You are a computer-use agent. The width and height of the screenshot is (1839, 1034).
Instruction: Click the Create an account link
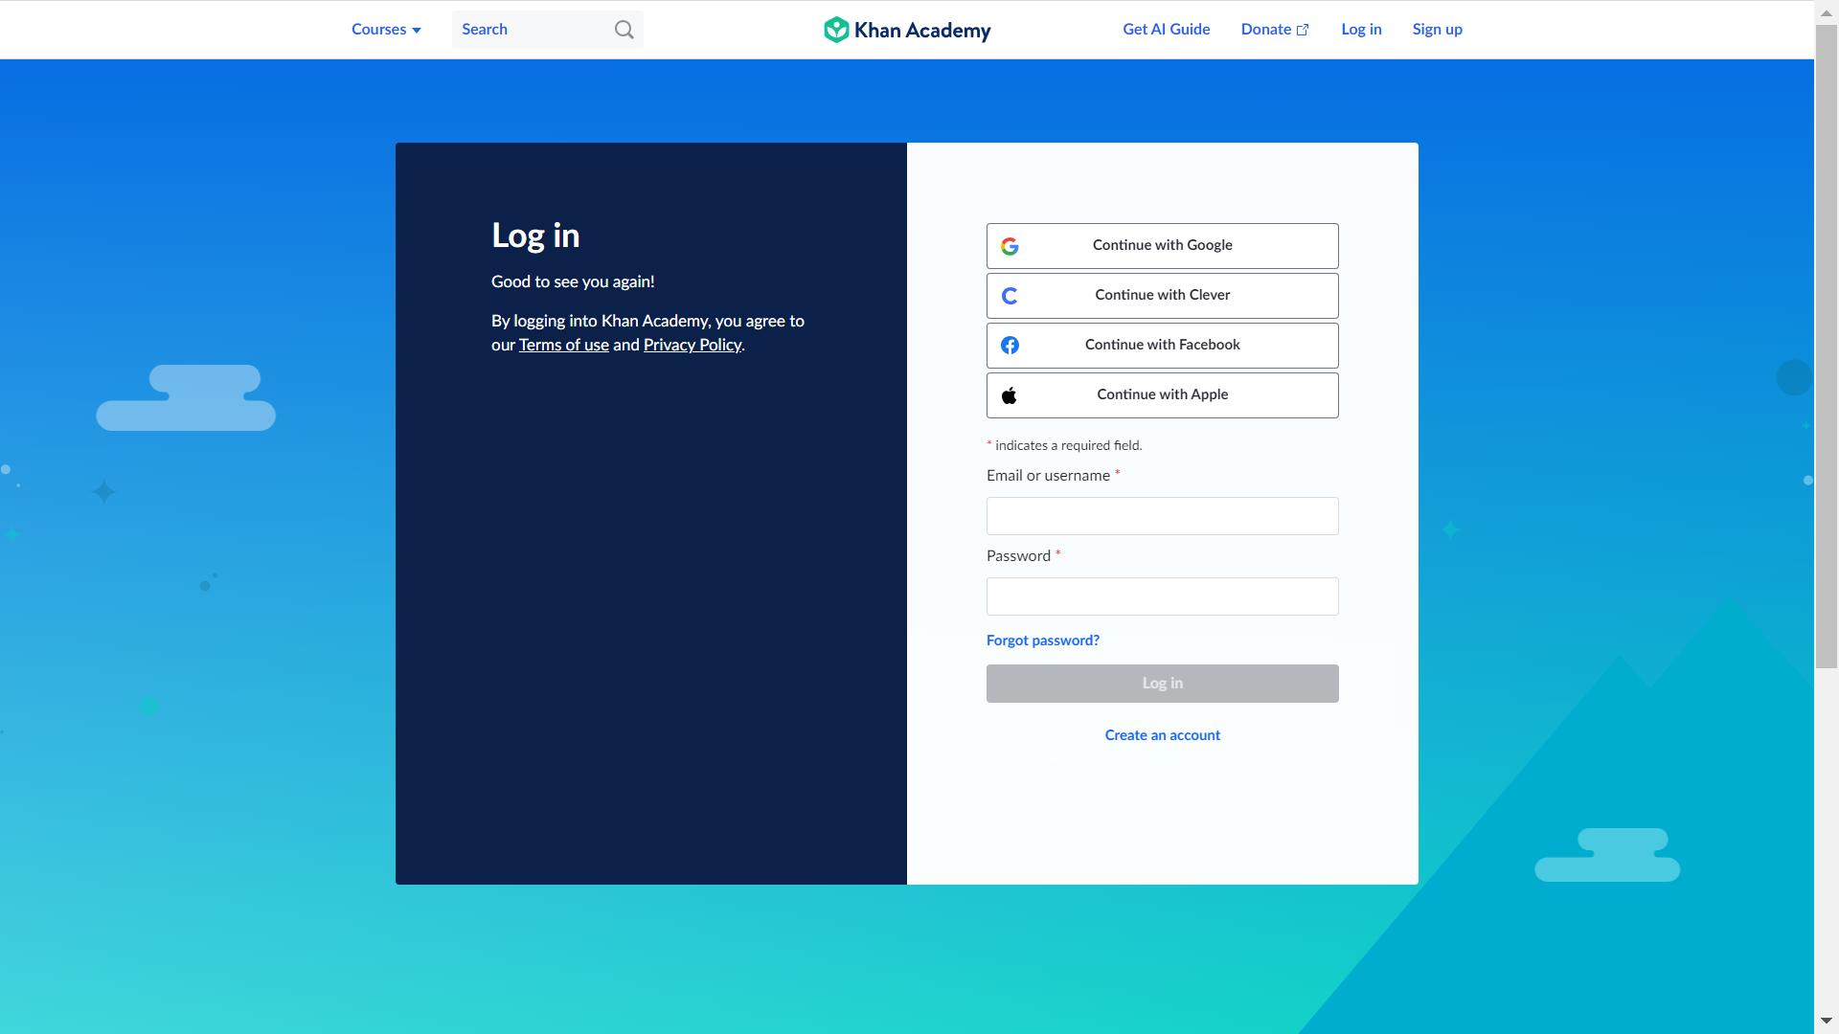[1162, 734]
